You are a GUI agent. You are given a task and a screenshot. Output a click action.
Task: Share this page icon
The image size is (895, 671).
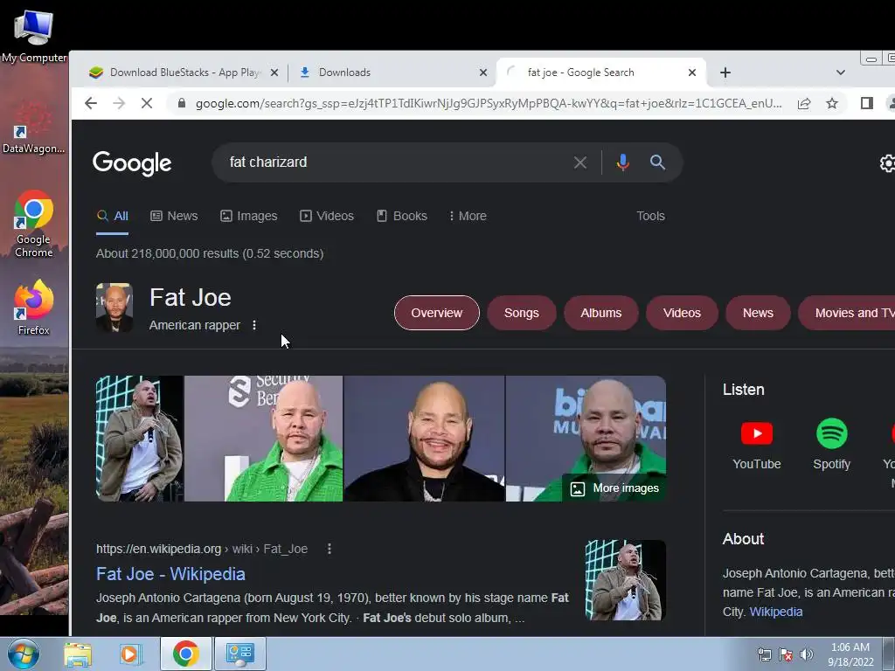click(804, 103)
